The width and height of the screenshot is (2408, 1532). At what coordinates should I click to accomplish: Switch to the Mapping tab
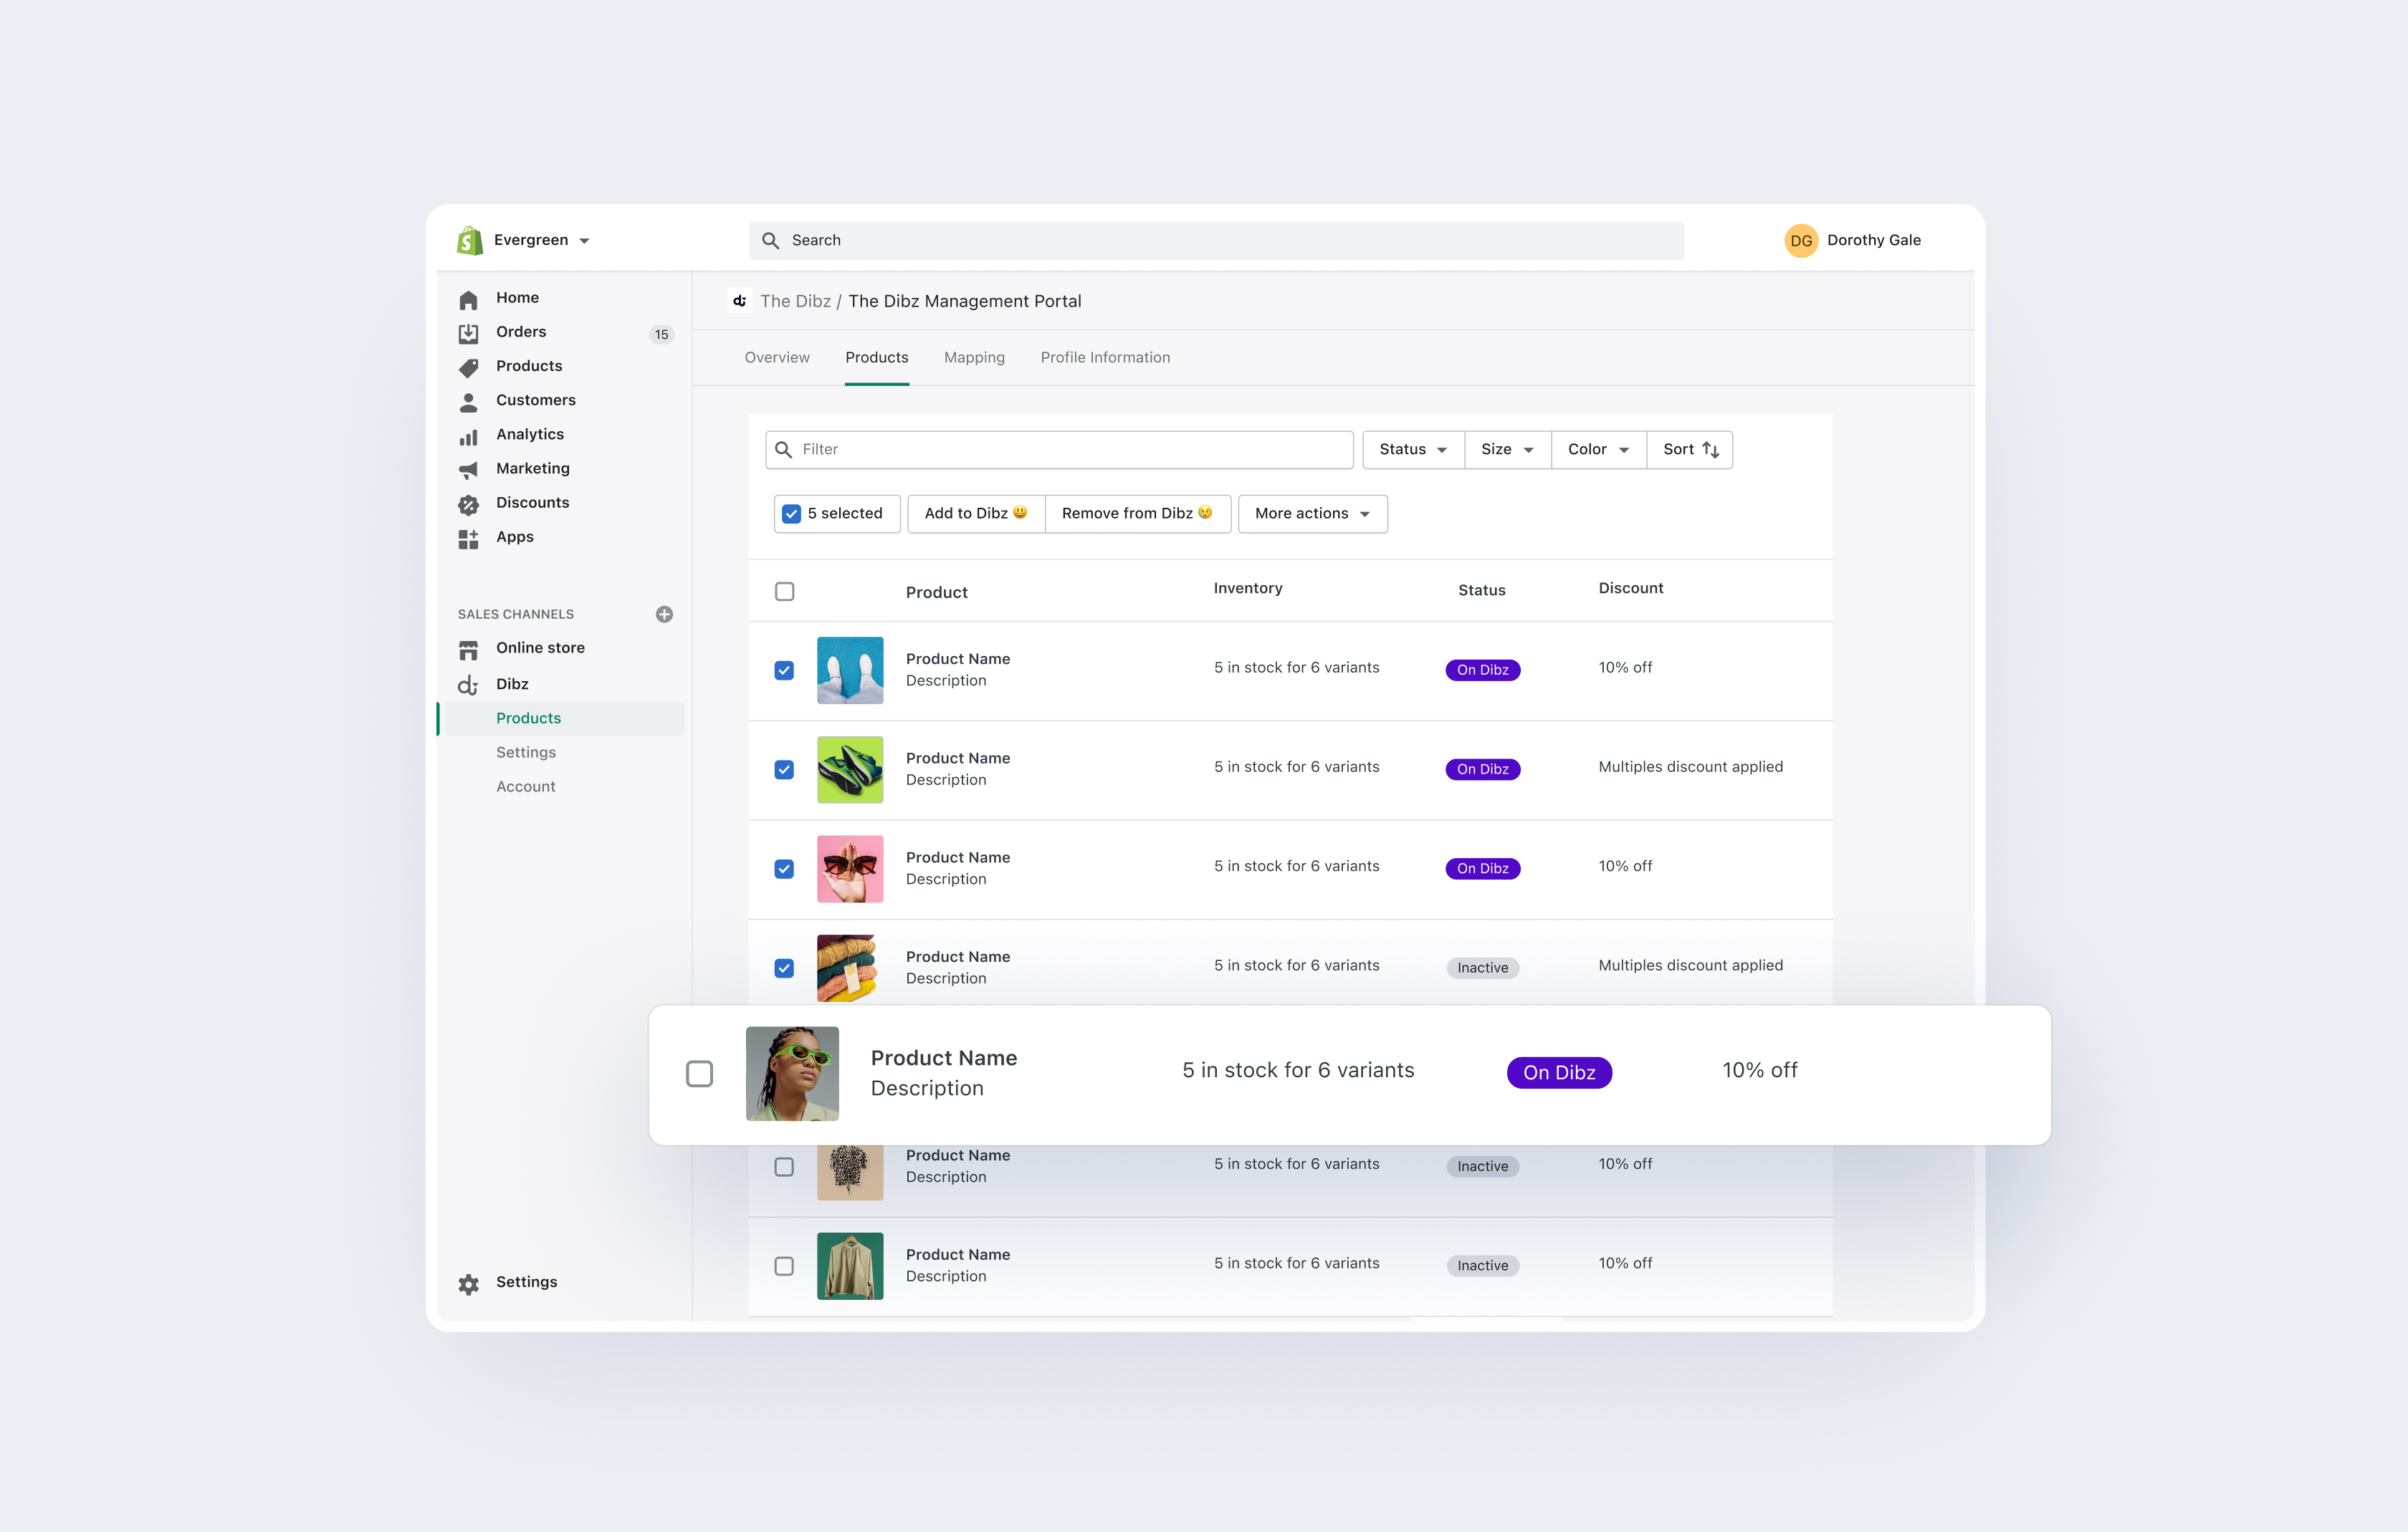coord(974,357)
